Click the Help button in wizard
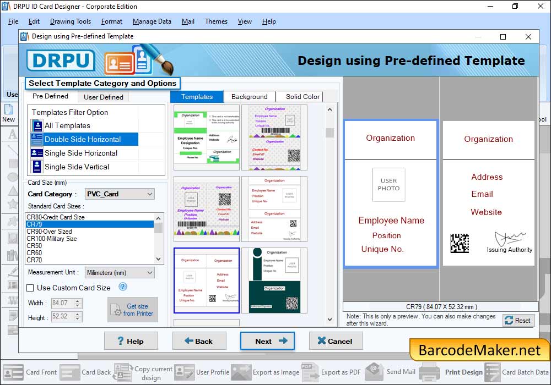 (131, 341)
